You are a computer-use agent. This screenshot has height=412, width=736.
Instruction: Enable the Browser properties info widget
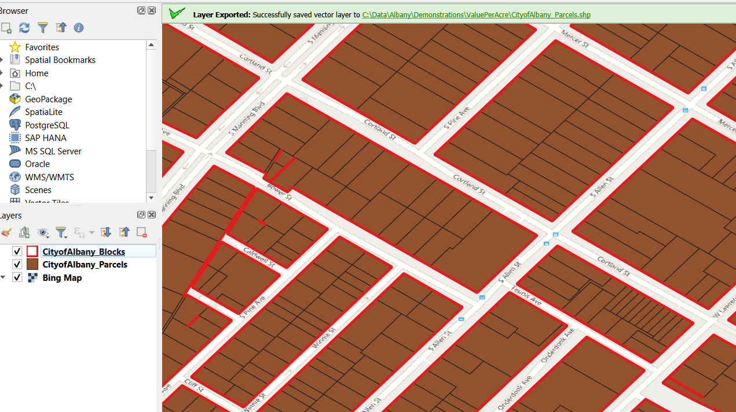(x=79, y=28)
